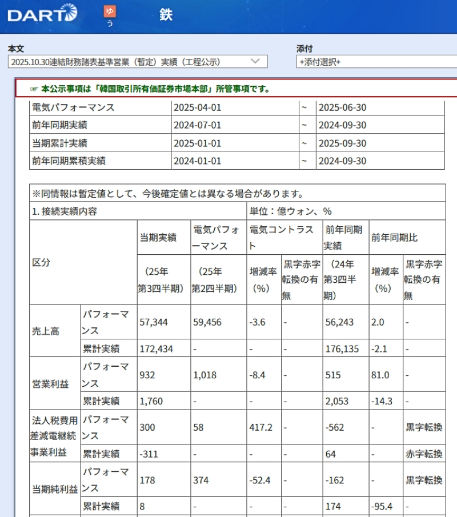Click the chevron arrow of 本文 selector
The height and width of the screenshot is (517, 457).
pyautogui.click(x=255, y=62)
